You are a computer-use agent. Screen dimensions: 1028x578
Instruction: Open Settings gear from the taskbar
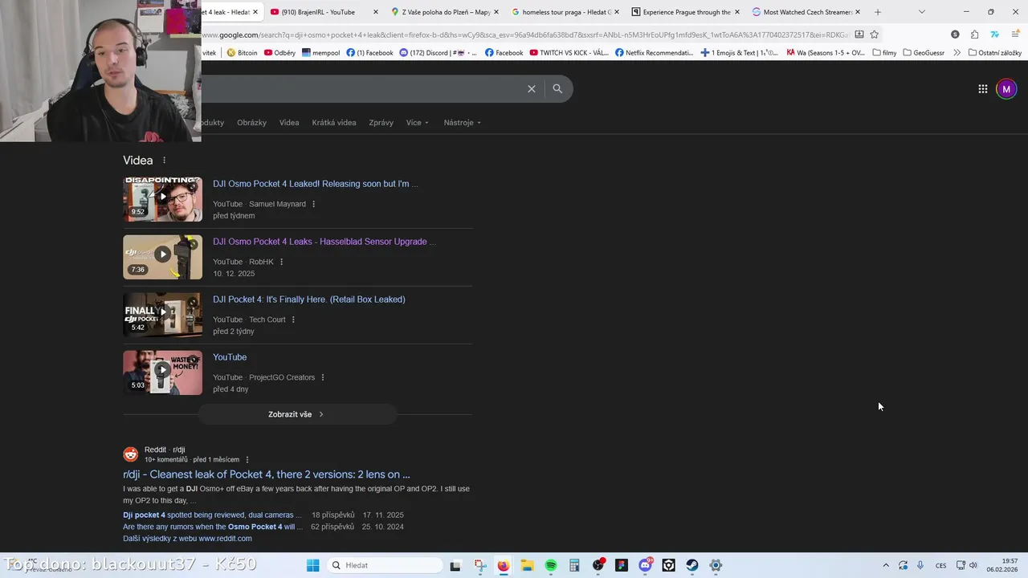coord(716,565)
